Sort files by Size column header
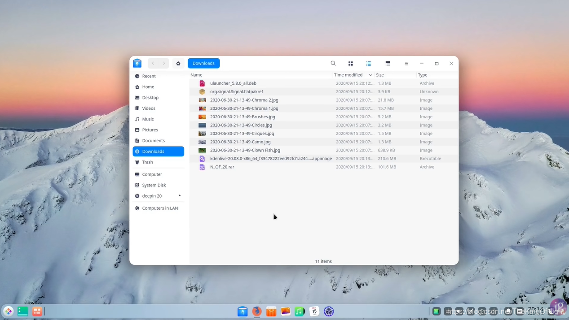The height and width of the screenshot is (320, 569). pyautogui.click(x=380, y=75)
